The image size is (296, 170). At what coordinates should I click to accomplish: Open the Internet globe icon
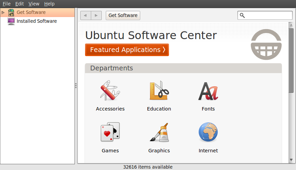[208, 132]
